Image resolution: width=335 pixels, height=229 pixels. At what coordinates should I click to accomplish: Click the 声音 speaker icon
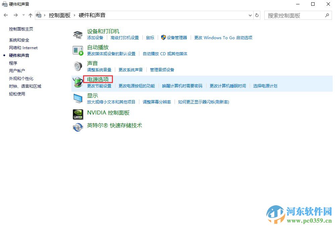click(77, 66)
